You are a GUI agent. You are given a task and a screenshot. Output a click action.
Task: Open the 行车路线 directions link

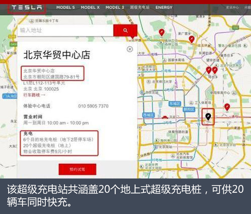(x=34, y=95)
